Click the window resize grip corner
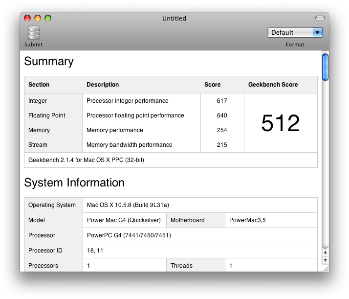Viewport: 349px width, 299px height. [326, 269]
